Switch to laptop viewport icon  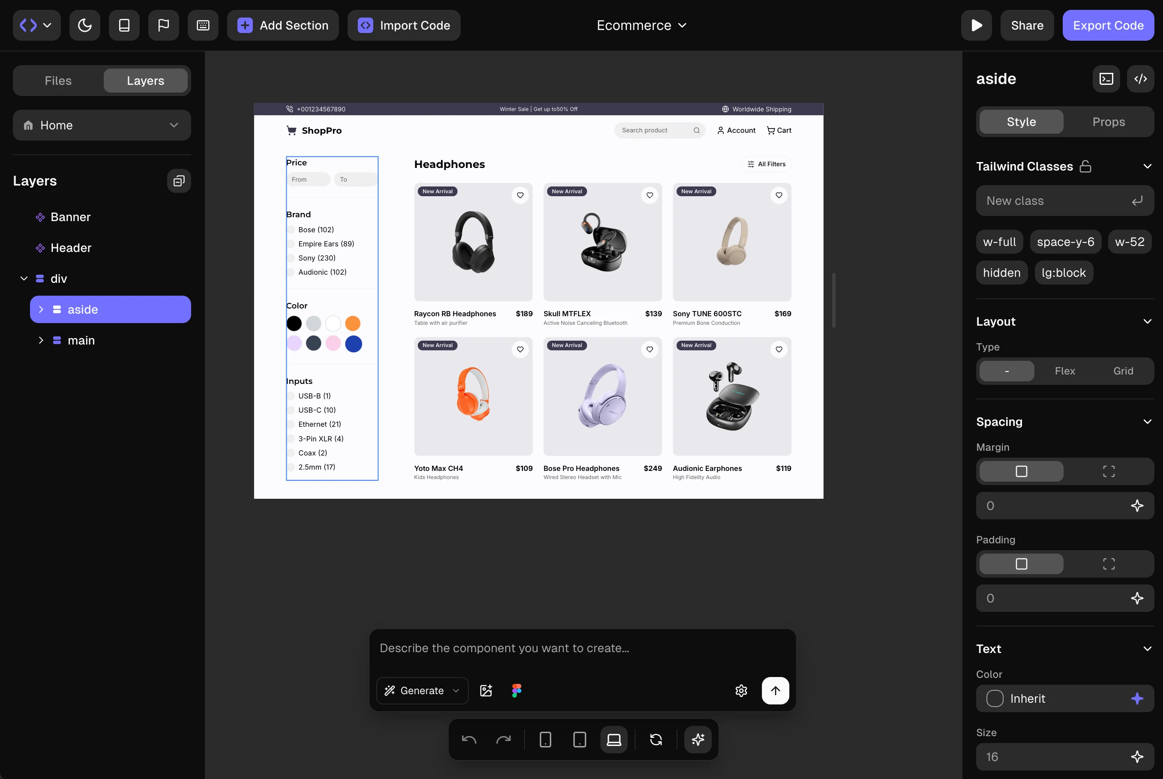(614, 740)
